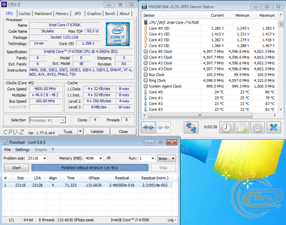Click the Close button in CPU-Z
Viewport: 286px width, 225px height.
pyautogui.click(x=123, y=132)
